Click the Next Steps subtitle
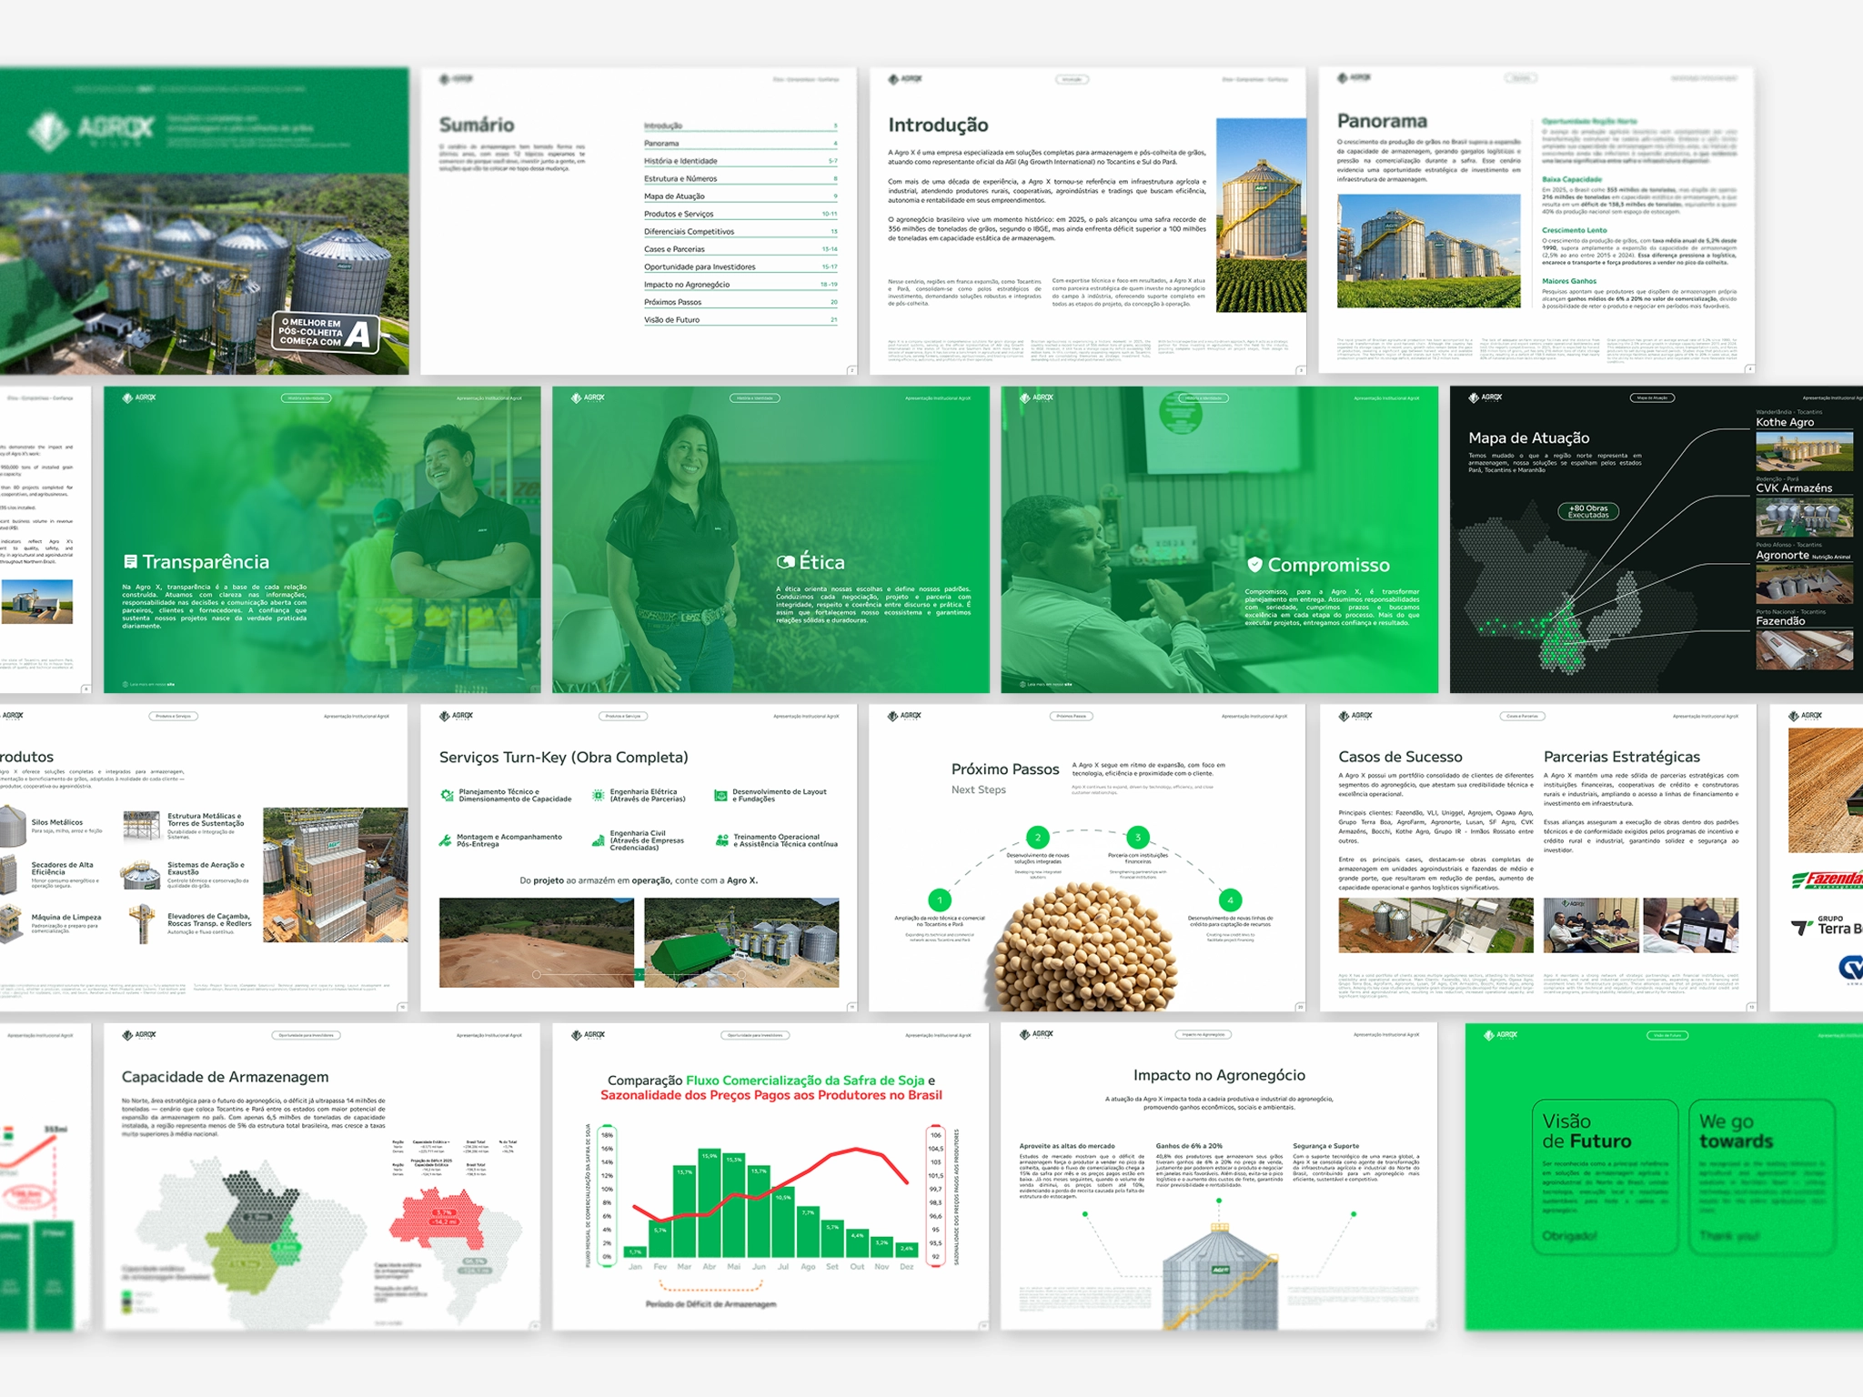The image size is (1863, 1397). pos(979,789)
